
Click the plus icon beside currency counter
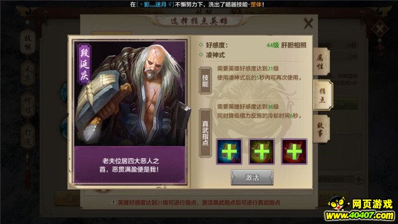[x=359, y=179]
